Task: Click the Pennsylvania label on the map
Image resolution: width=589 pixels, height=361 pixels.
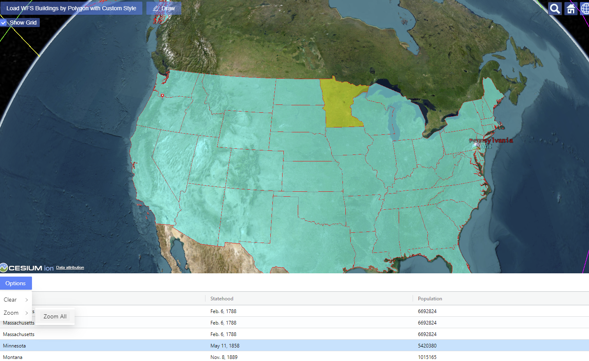Action: pyautogui.click(x=491, y=140)
